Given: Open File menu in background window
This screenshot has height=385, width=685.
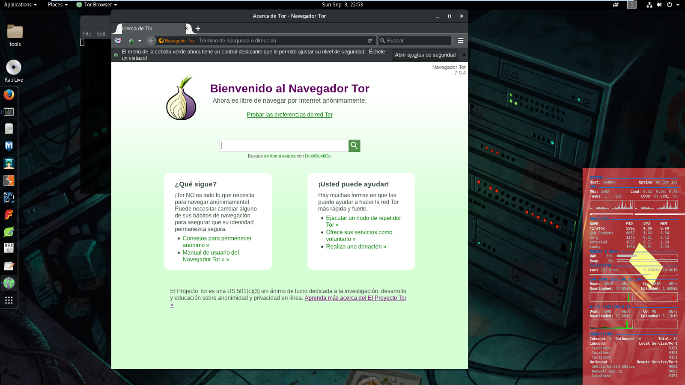Looking at the screenshot, I should pyautogui.click(x=87, y=34).
